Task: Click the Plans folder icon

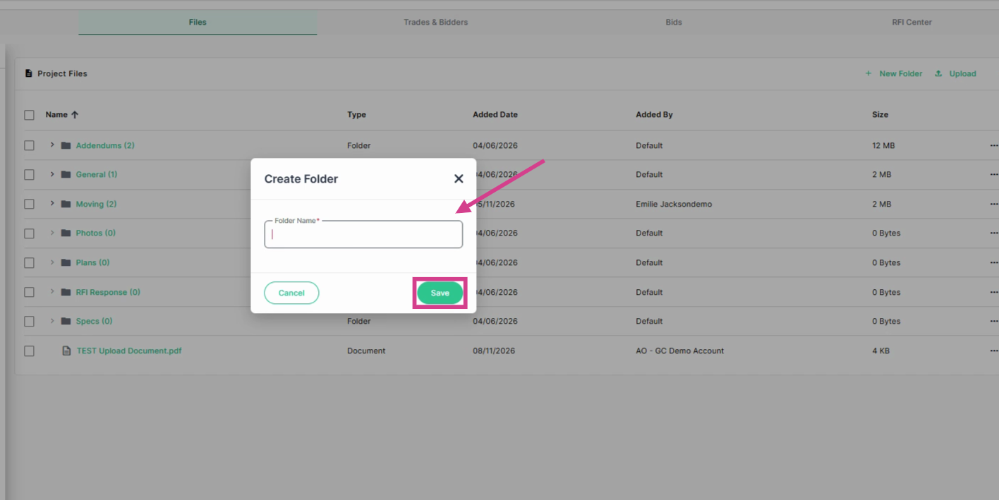Action: point(66,263)
